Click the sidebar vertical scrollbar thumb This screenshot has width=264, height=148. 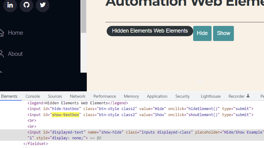83,17
